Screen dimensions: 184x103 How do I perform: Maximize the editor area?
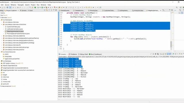pyautogui.click(x=172, y=10)
